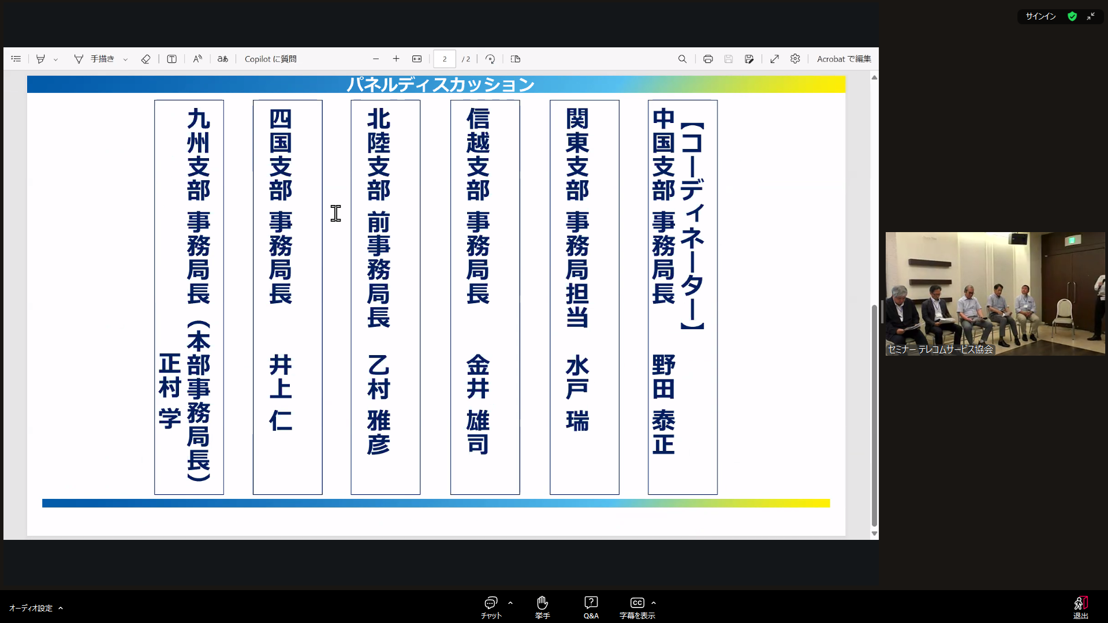The width and height of the screenshot is (1108, 623).
Task: Click the パネルディスカッション title
Action: [441, 85]
